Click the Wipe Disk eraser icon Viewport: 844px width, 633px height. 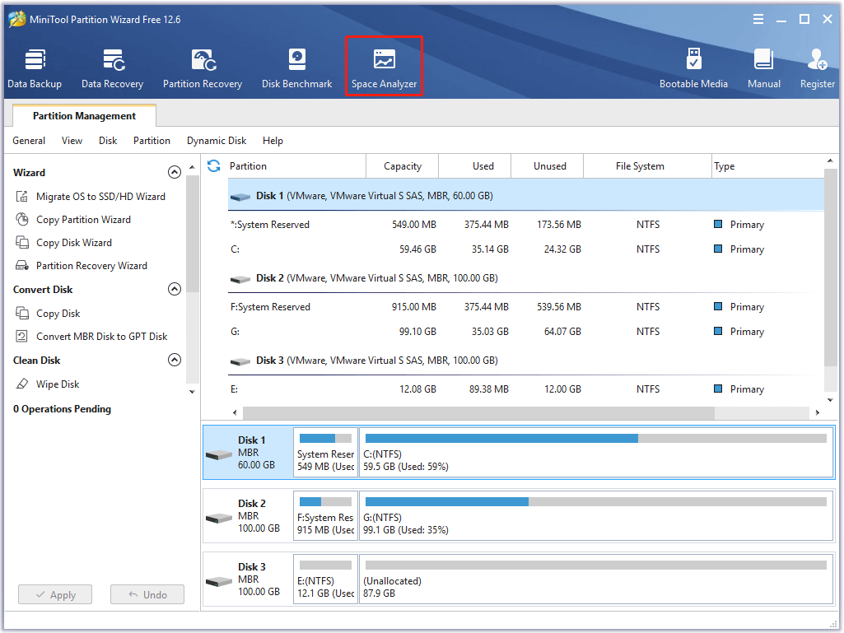22,384
